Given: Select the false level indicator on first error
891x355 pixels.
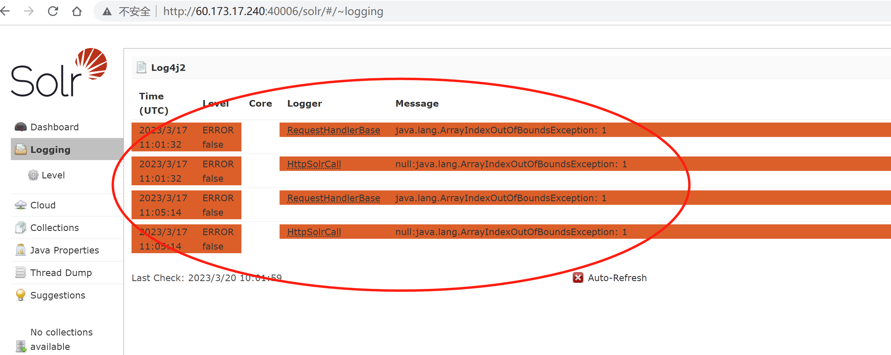Looking at the screenshot, I should 212,144.
